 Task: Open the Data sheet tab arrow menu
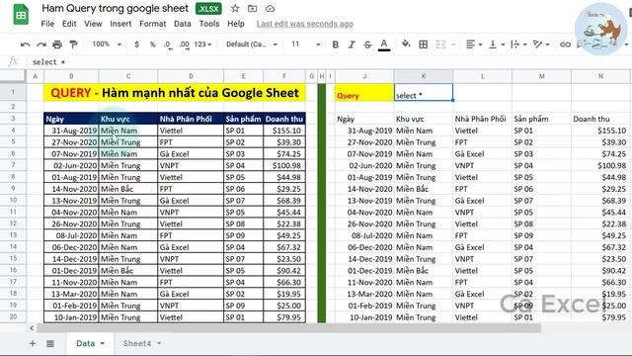(103, 343)
